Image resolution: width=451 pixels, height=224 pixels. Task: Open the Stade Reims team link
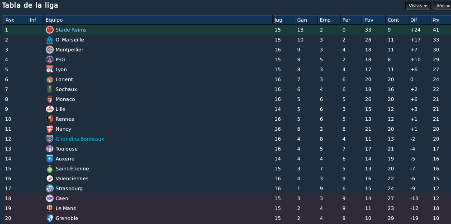point(71,30)
